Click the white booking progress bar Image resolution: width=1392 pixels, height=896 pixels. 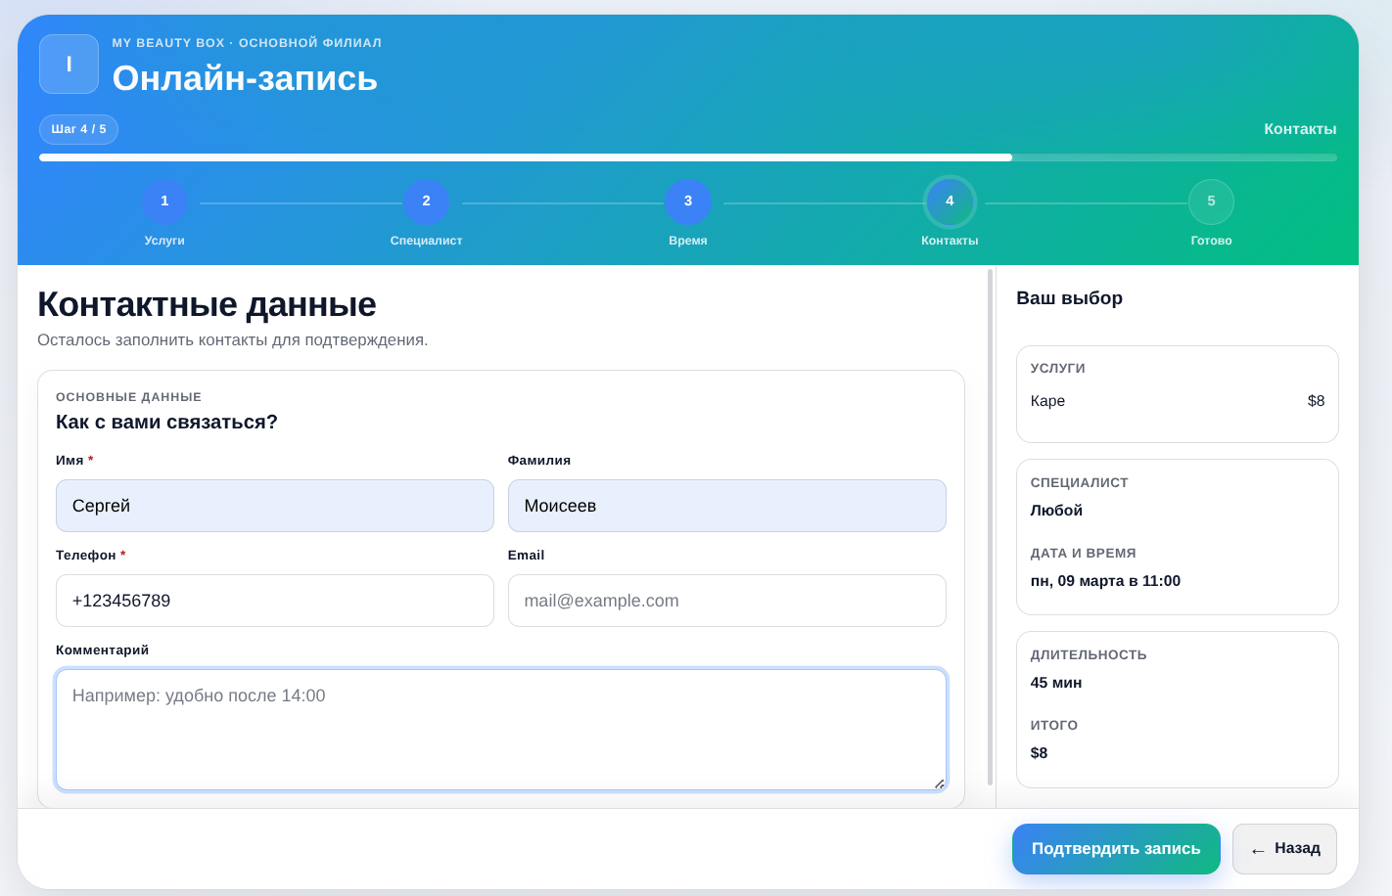(525, 157)
